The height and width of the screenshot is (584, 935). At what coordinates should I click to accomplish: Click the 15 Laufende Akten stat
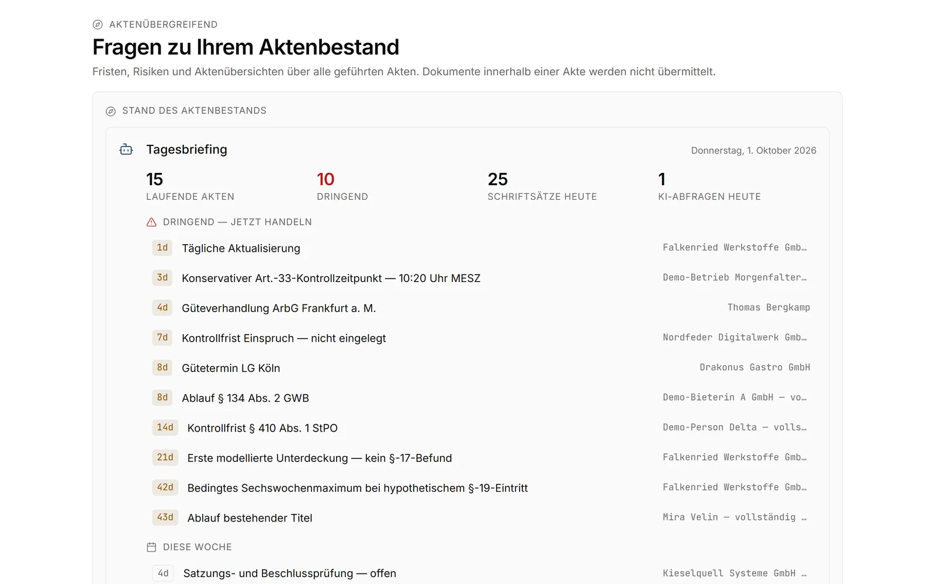(x=190, y=186)
